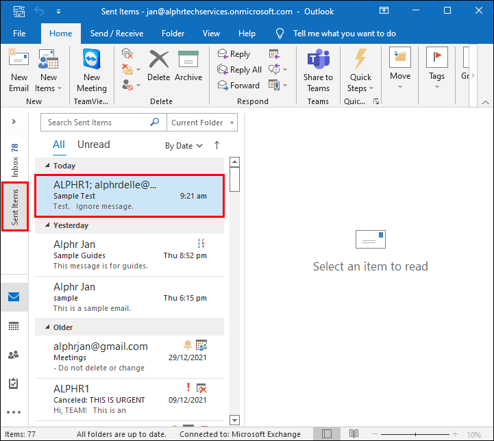Forward the selected email

pyautogui.click(x=238, y=86)
